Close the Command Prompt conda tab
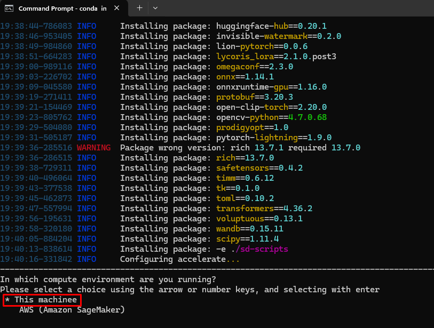Viewport: 434px width, 328px height. (116, 9)
